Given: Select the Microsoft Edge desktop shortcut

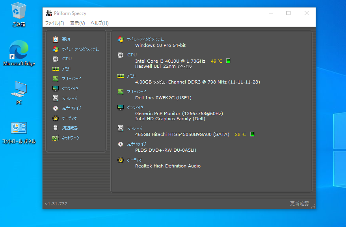Looking at the screenshot, I should click(x=19, y=53).
